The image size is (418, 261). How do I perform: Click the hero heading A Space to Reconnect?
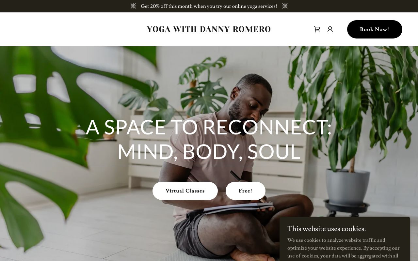click(209, 127)
